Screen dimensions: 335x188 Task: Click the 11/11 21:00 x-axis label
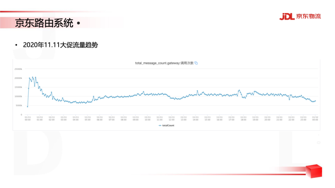(279, 119)
